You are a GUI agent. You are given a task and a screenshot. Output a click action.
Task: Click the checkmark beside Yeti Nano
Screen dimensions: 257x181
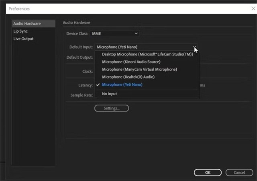pyautogui.click(x=98, y=85)
